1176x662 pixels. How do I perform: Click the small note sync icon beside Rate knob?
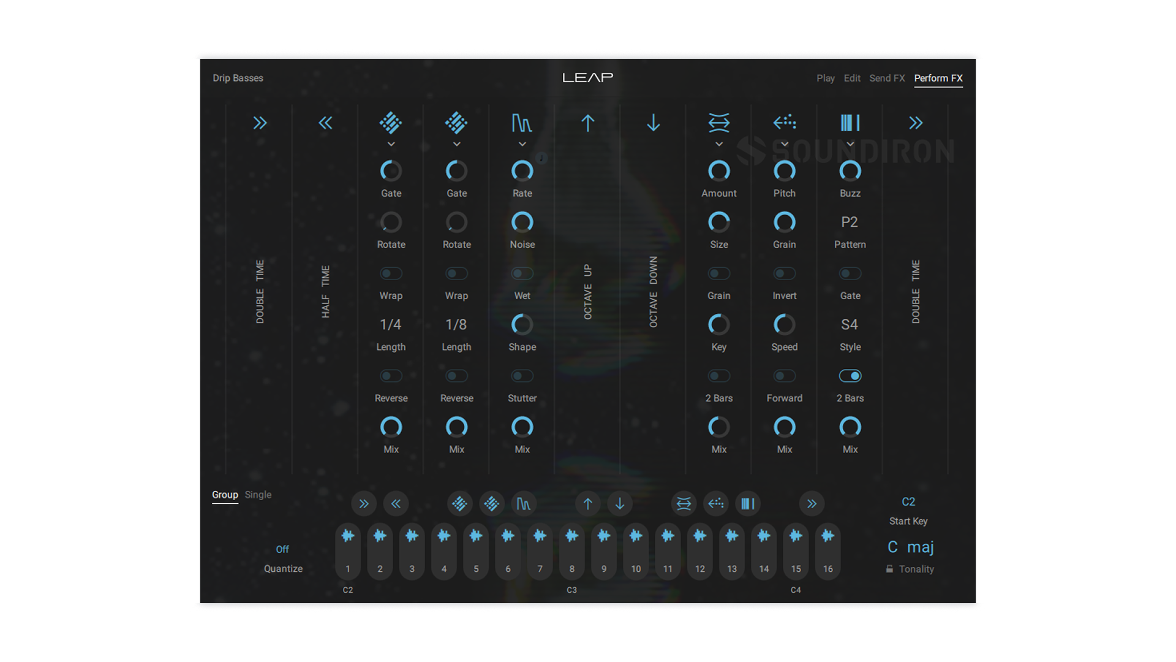pos(541,158)
